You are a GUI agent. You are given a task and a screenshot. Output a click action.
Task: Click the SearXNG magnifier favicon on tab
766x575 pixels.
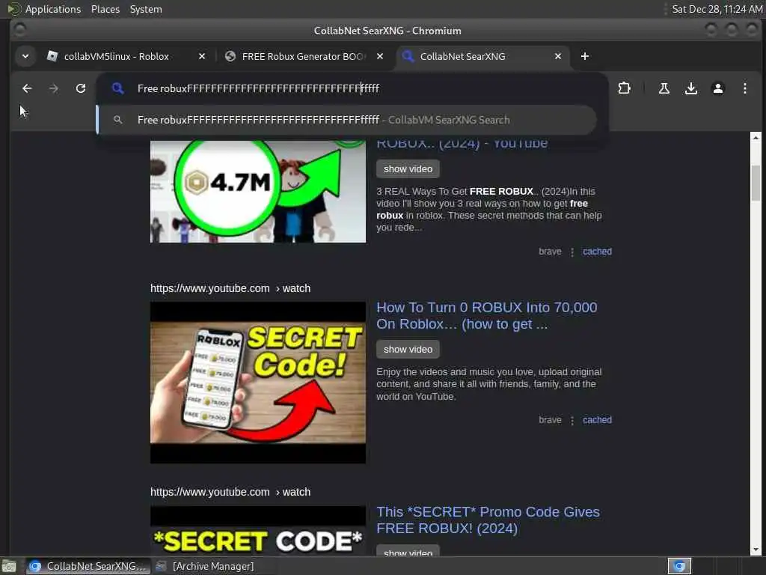point(408,56)
